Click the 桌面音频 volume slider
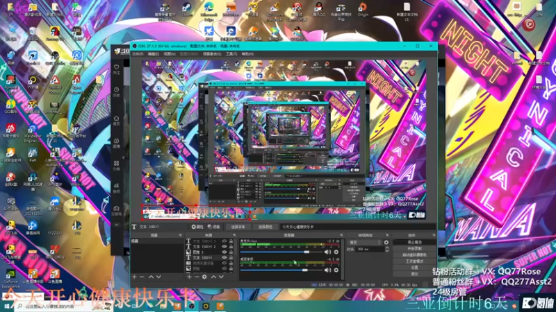 coord(281,270)
